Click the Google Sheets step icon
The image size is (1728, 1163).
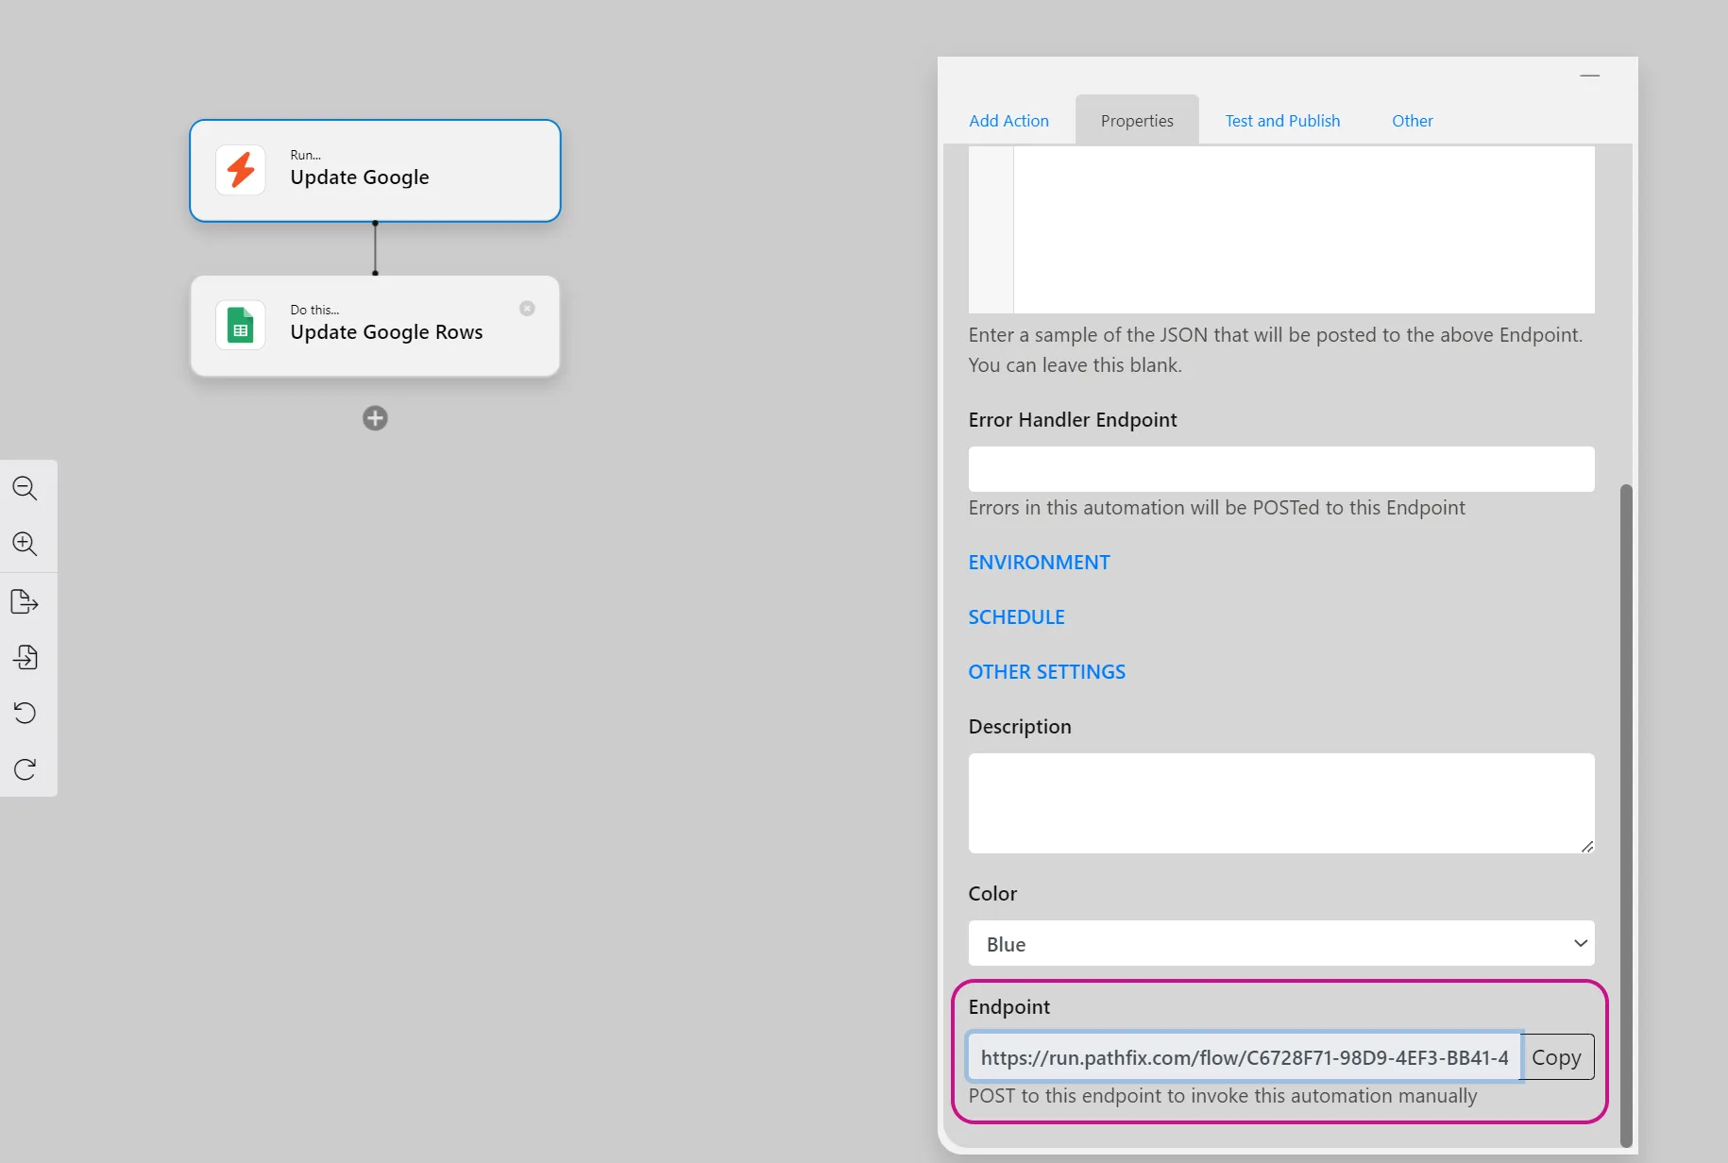(241, 325)
